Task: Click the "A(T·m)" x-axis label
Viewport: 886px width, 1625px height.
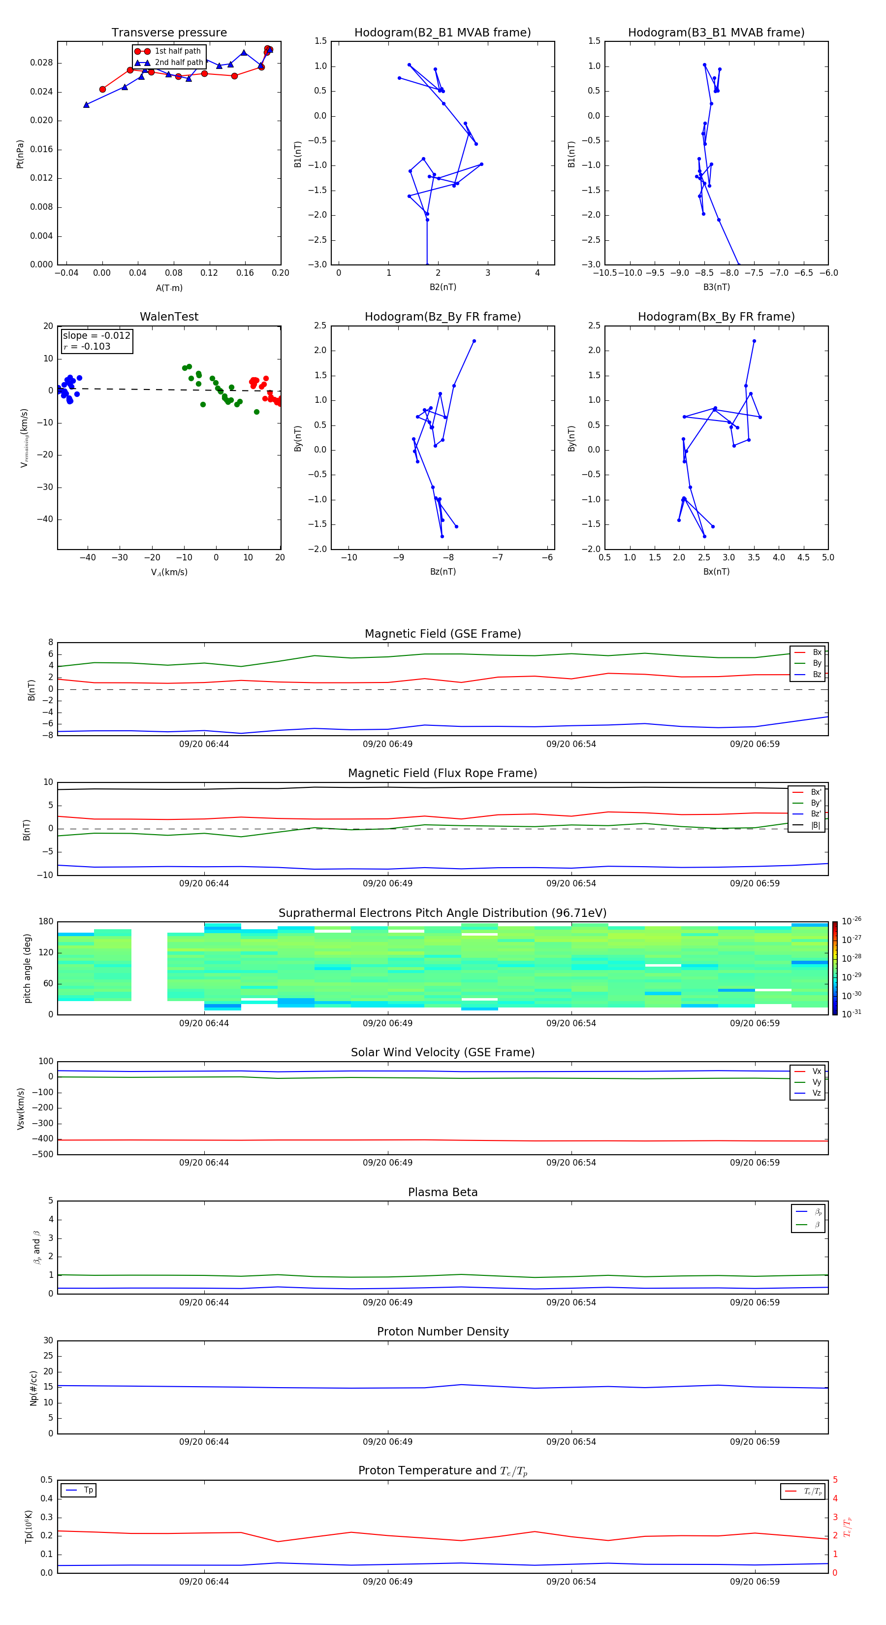Action: [169, 288]
